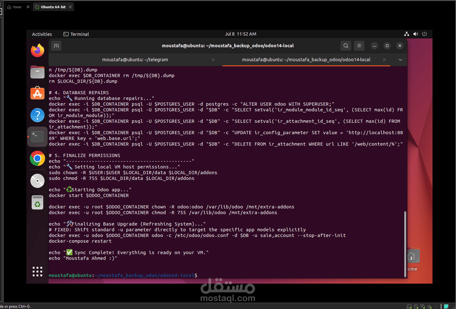Minimize the terminal window
The image size is (456, 309).
374,46
